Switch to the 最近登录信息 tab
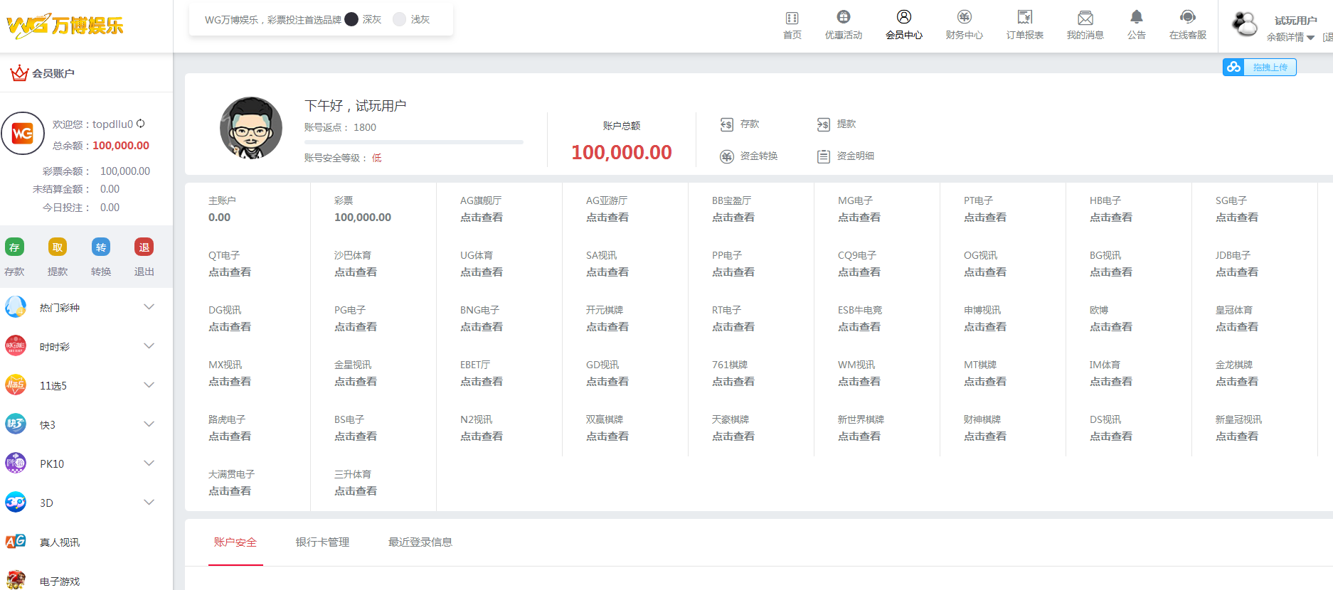This screenshot has height=590, width=1333. coord(420,542)
